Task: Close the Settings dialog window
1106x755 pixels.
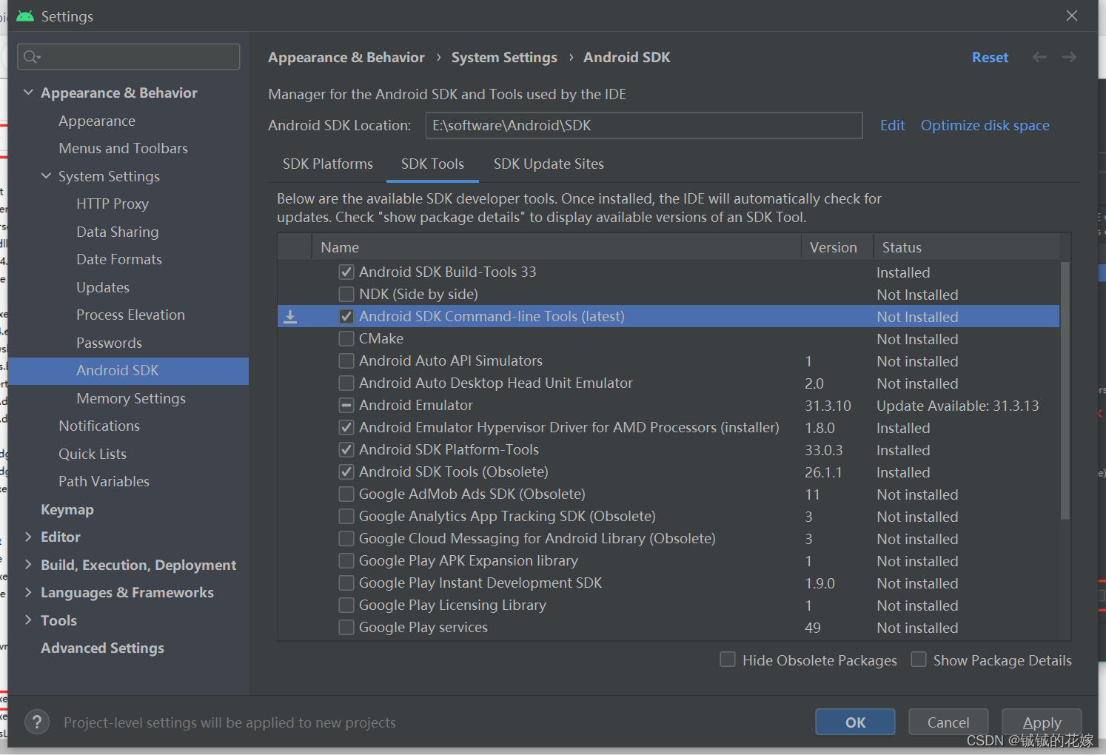Action: click(x=1071, y=16)
